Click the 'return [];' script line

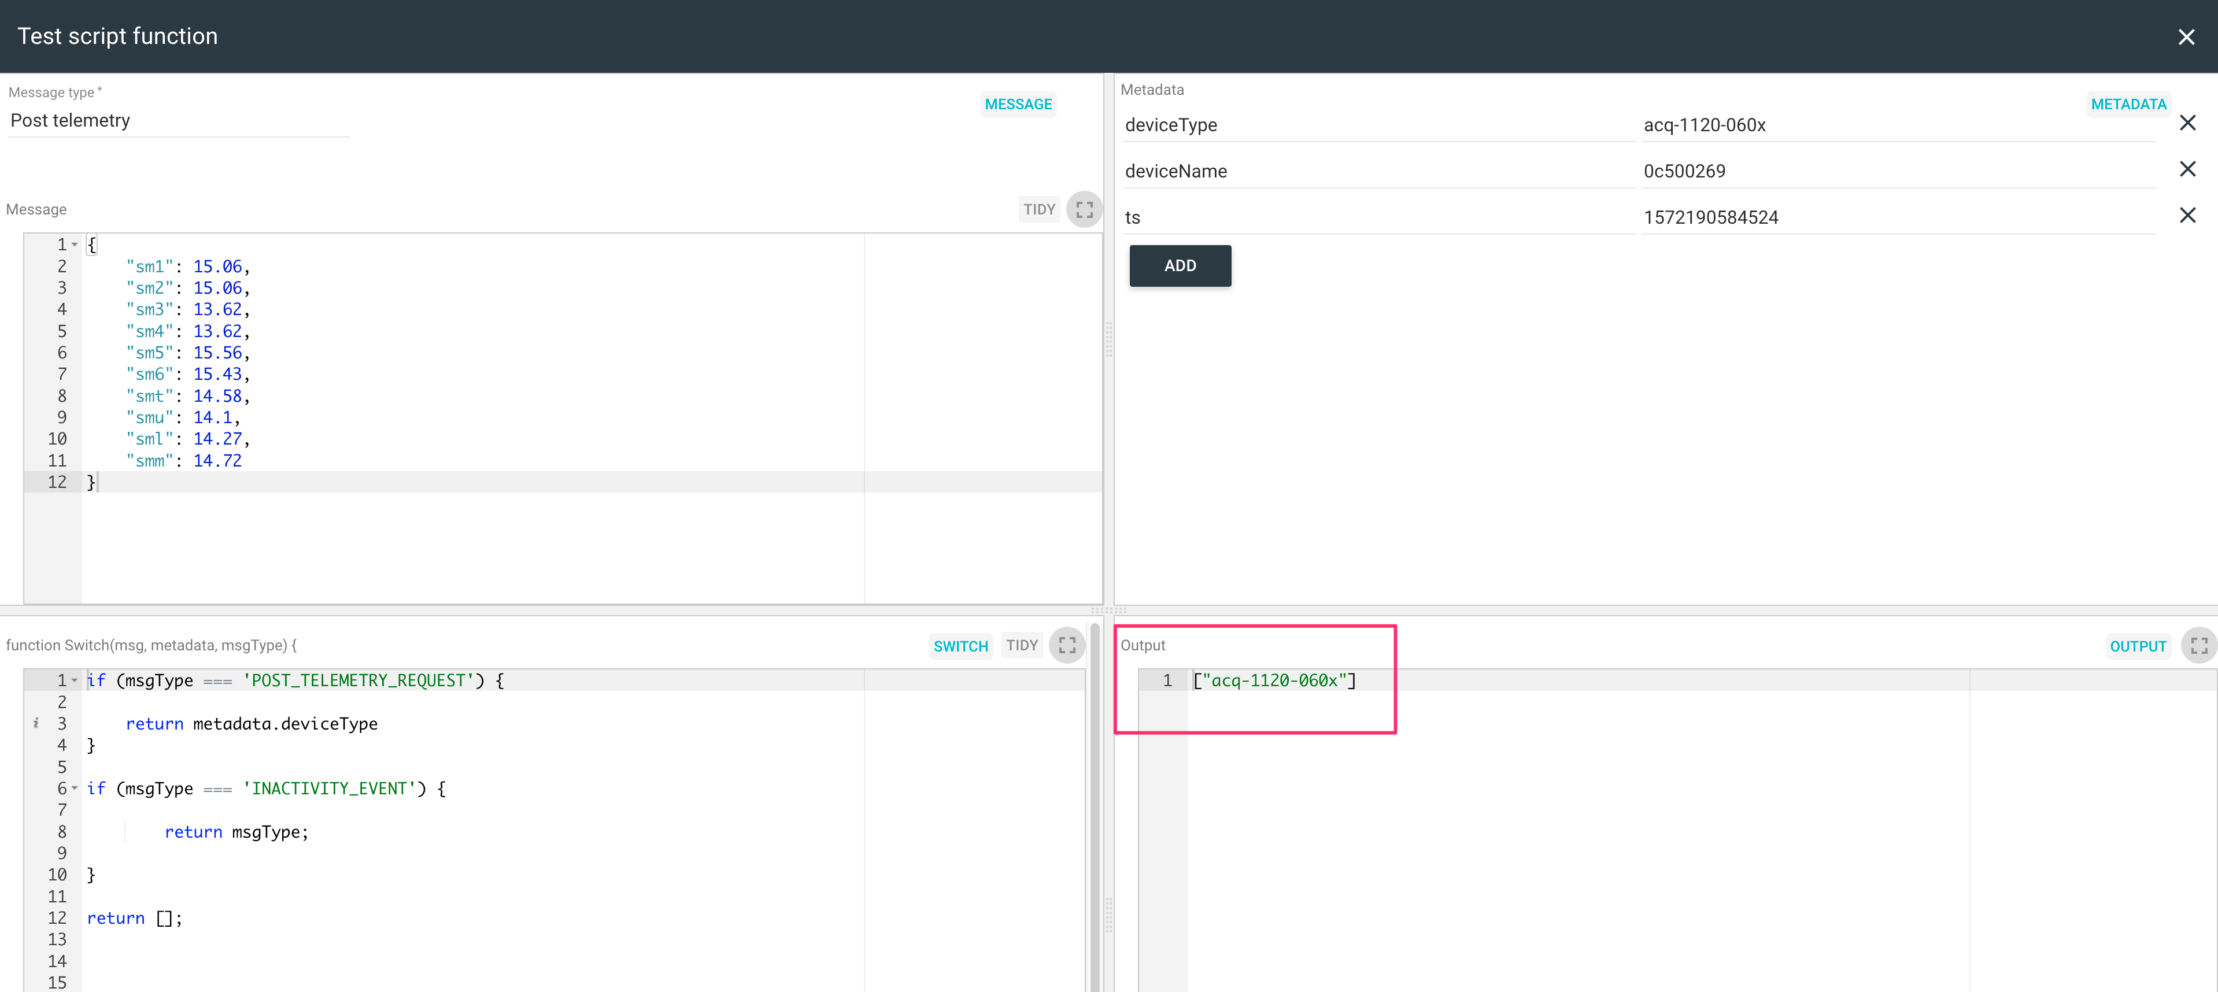point(134,918)
